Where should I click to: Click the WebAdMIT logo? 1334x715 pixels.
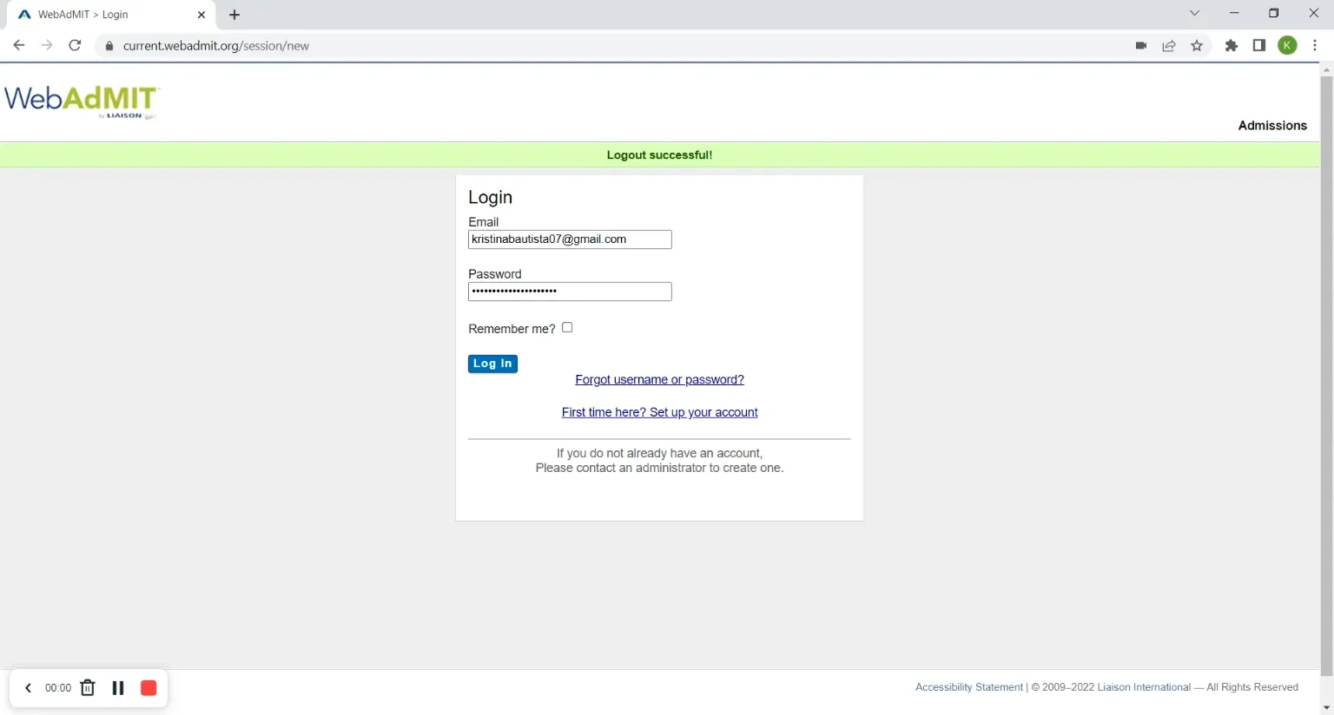pyautogui.click(x=82, y=102)
